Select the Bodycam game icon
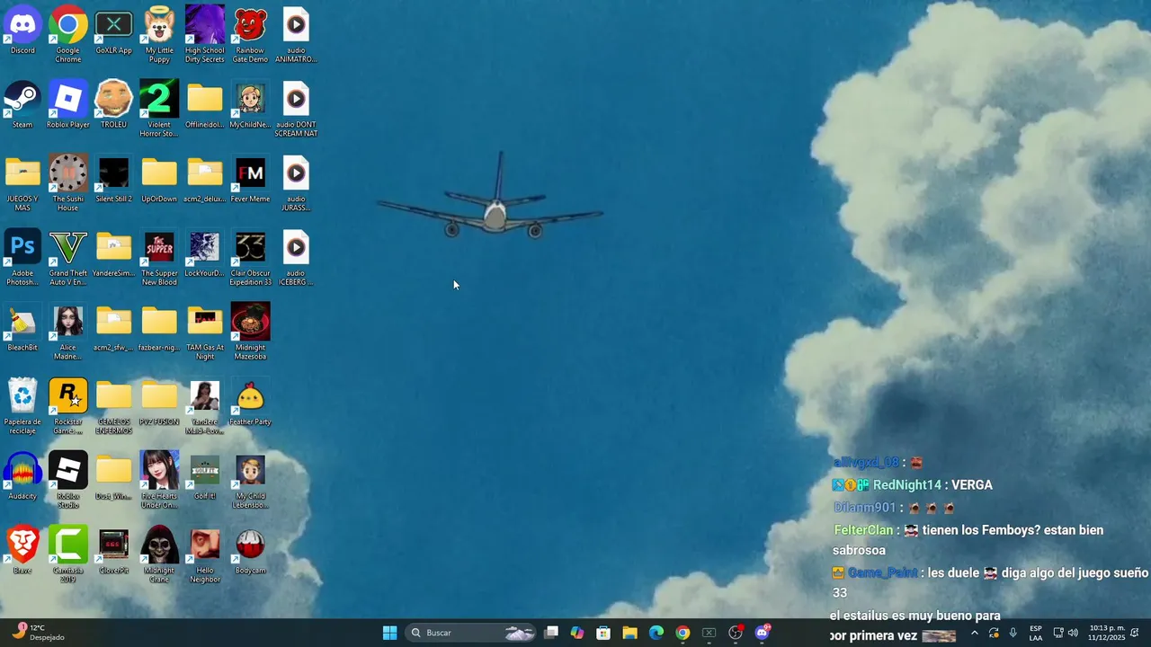The height and width of the screenshot is (647, 1151). point(250,551)
